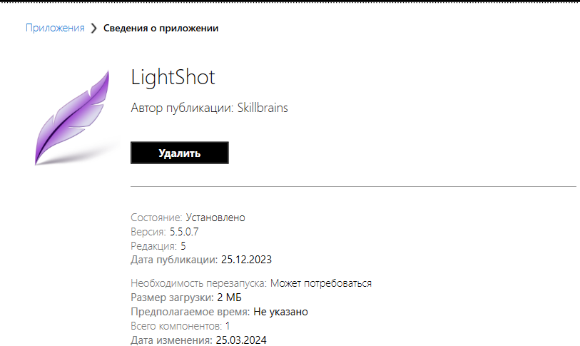The width and height of the screenshot is (580, 346).
Task: Click the LightShot purple feather icon
Action: point(71,118)
